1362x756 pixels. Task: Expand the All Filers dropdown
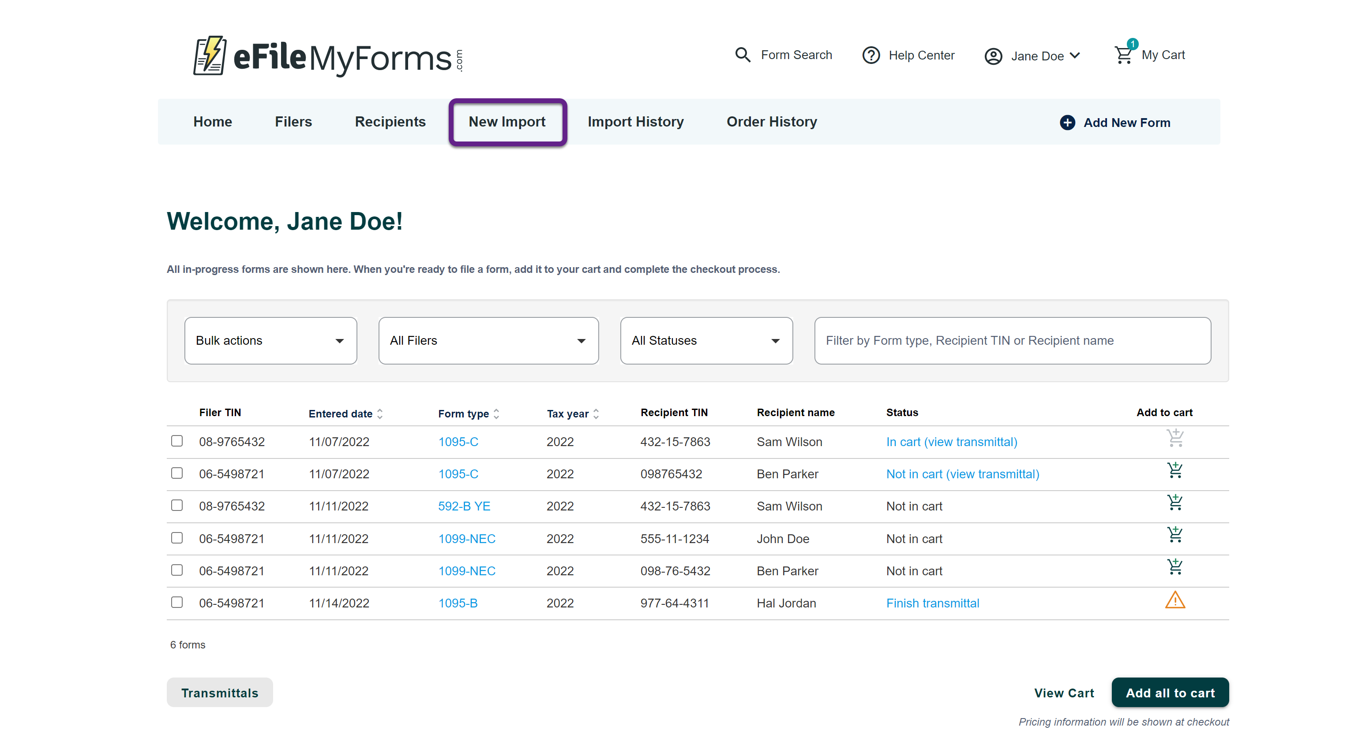[x=488, y=341]
